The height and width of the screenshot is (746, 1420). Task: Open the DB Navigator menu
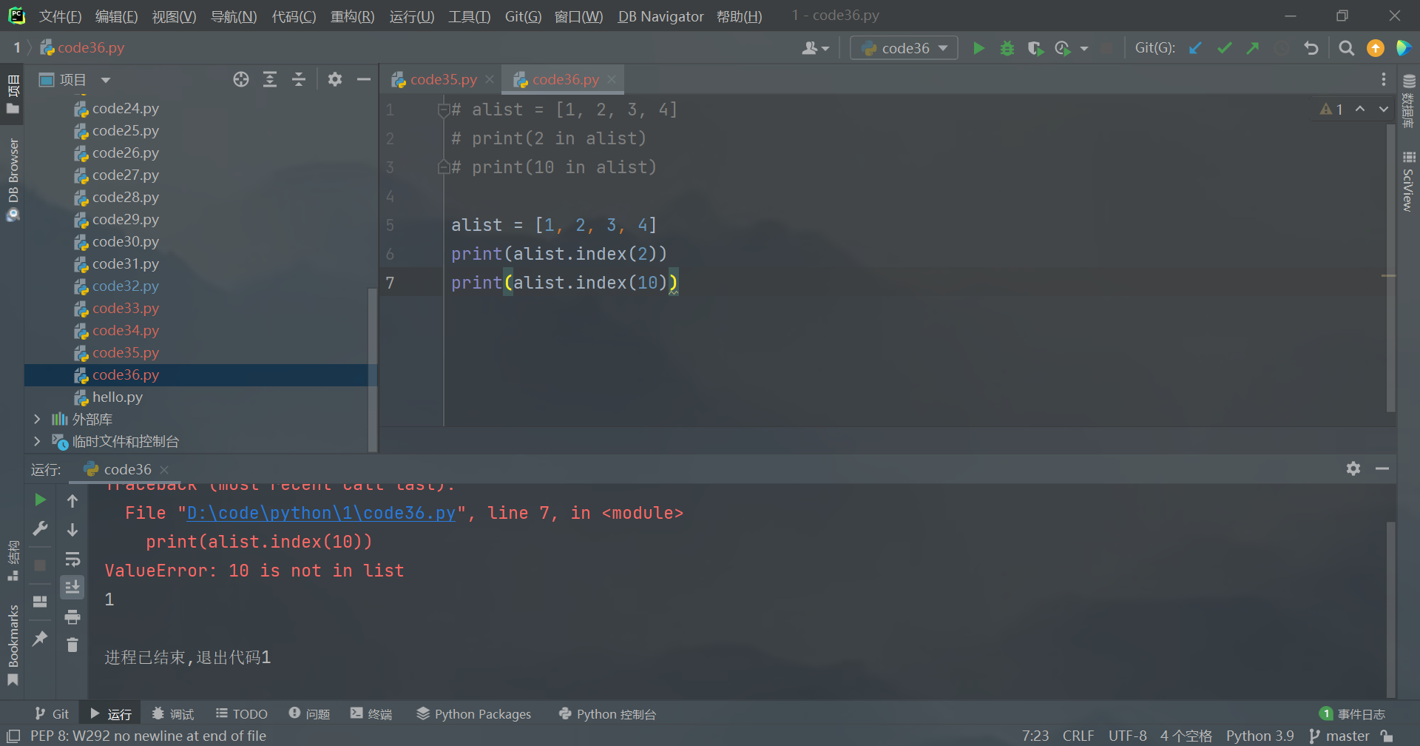[x=660, y=16]
